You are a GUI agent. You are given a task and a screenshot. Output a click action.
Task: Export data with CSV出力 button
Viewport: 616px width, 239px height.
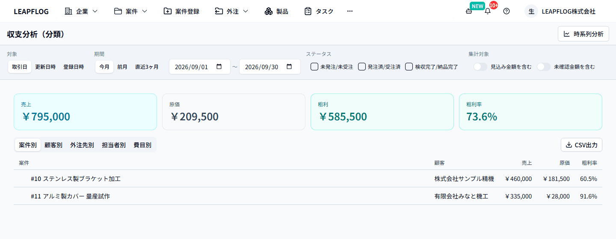point(582,145)
